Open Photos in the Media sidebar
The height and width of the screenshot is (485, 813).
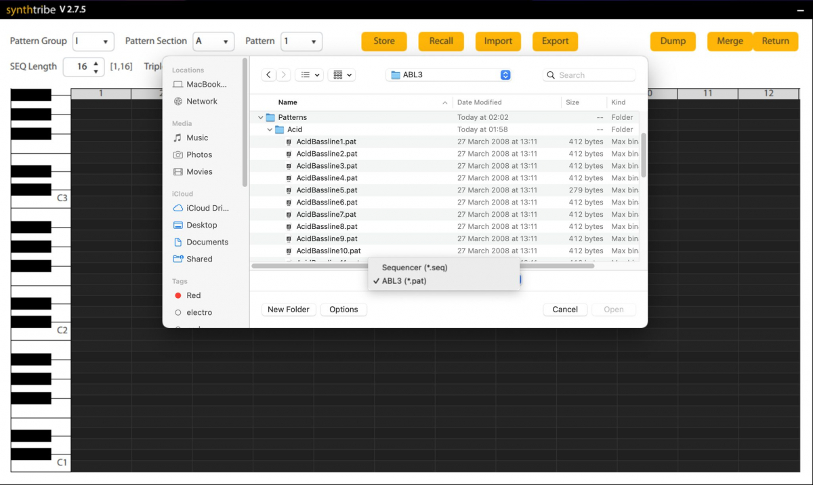[199, 154]
